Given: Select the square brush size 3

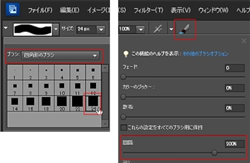Looking at the screenshot, I should click(x=46, y=72).
